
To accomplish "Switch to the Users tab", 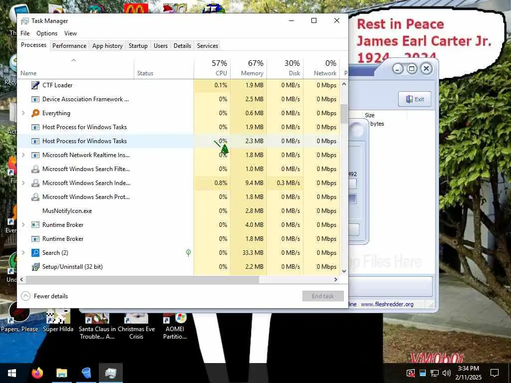I will pos(161,46).
